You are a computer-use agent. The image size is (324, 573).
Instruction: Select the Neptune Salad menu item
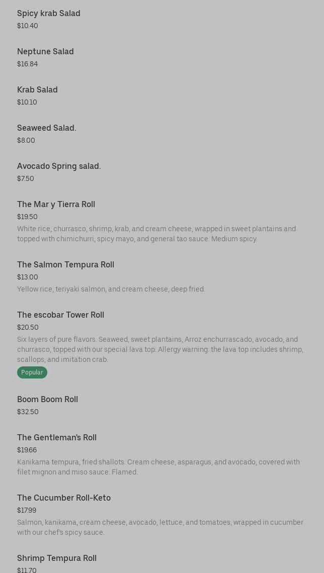coord(45,52)
